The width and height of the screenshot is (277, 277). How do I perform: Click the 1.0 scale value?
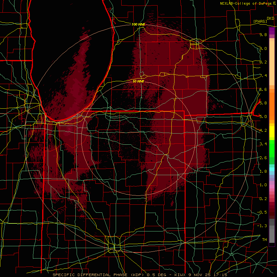tap(263, 185)
